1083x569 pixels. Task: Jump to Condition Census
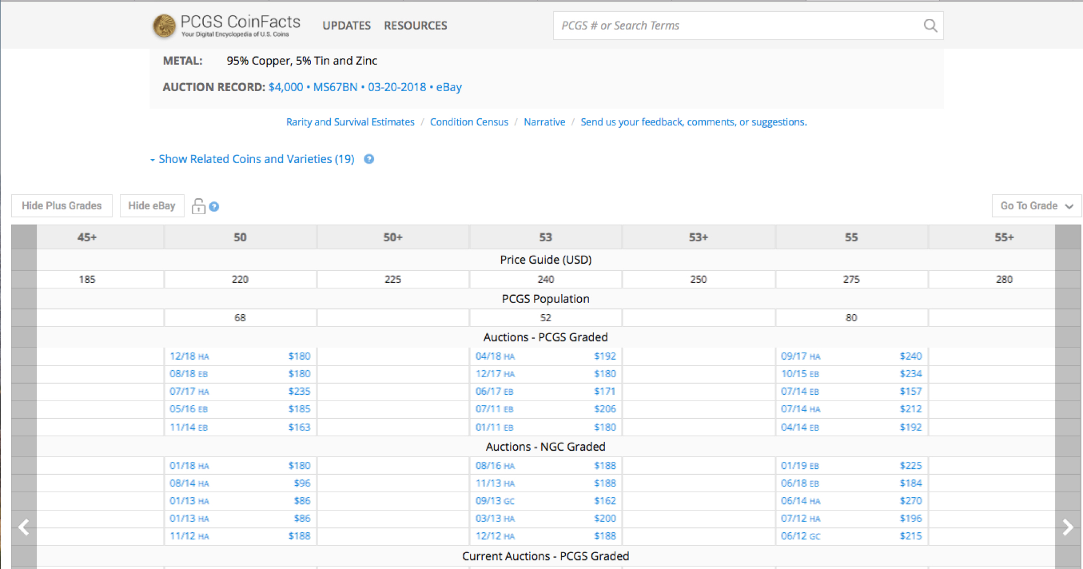469,122
